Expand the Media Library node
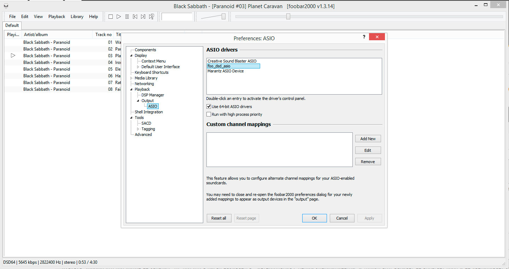This screenshot has height=269, width=509. pyautogui.click(x=131, y=78)
